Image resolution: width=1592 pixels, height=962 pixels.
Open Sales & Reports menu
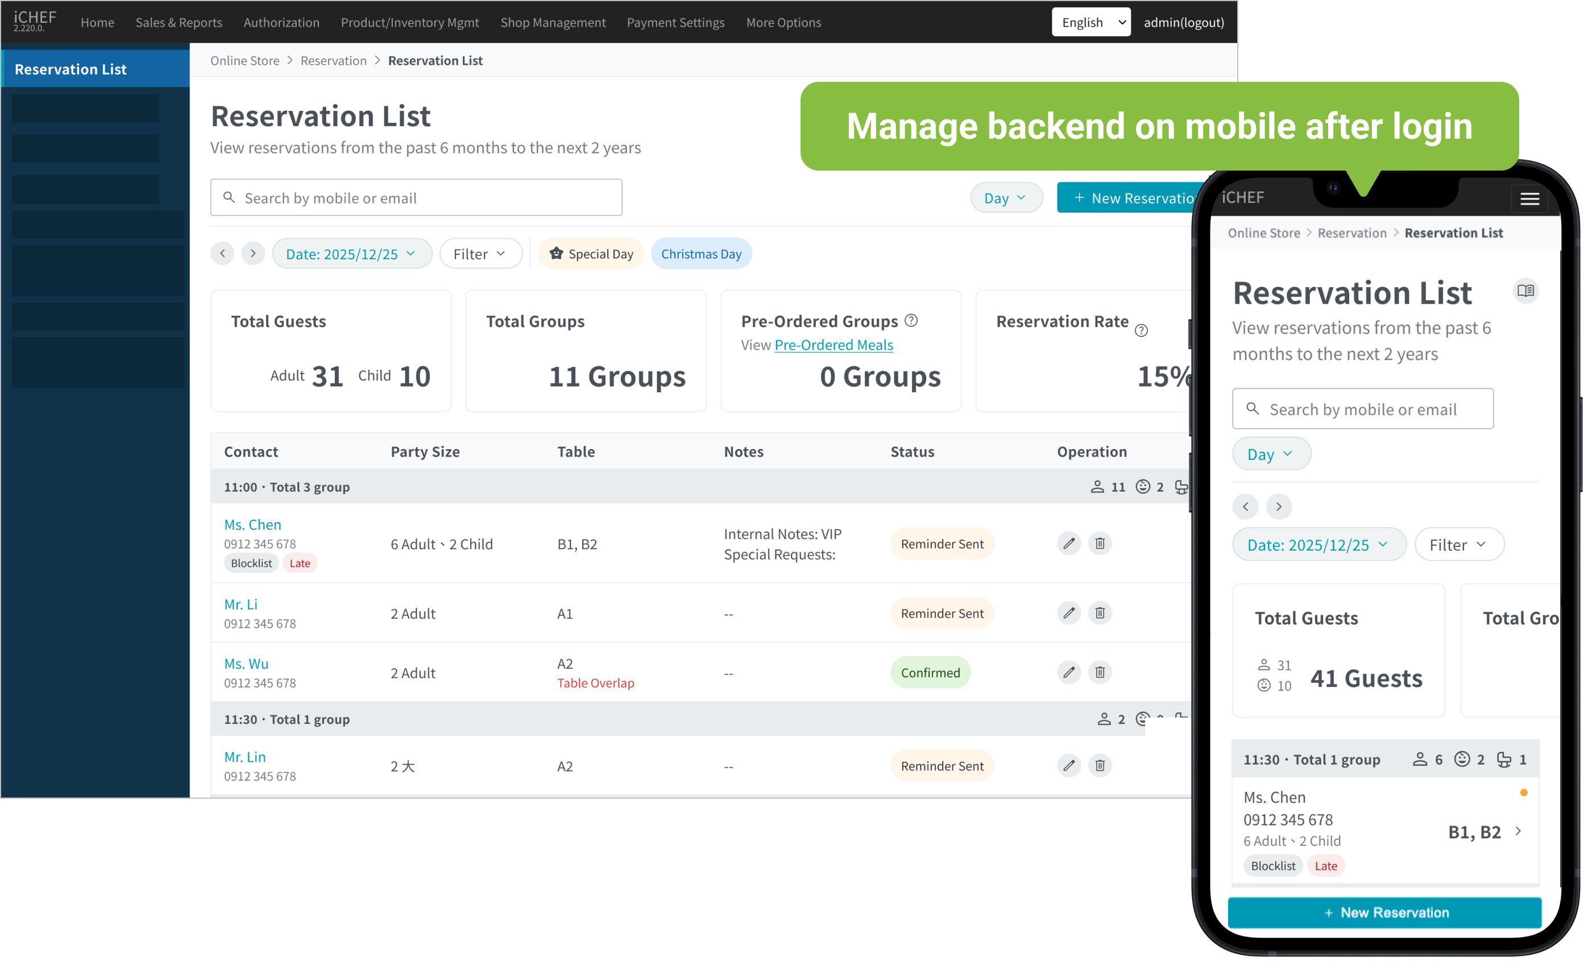pos(179,23)
